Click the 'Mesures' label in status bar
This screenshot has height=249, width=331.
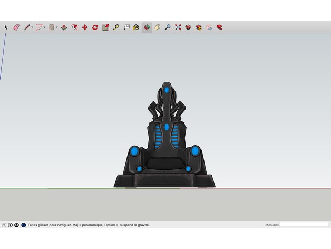pos(272,225)
